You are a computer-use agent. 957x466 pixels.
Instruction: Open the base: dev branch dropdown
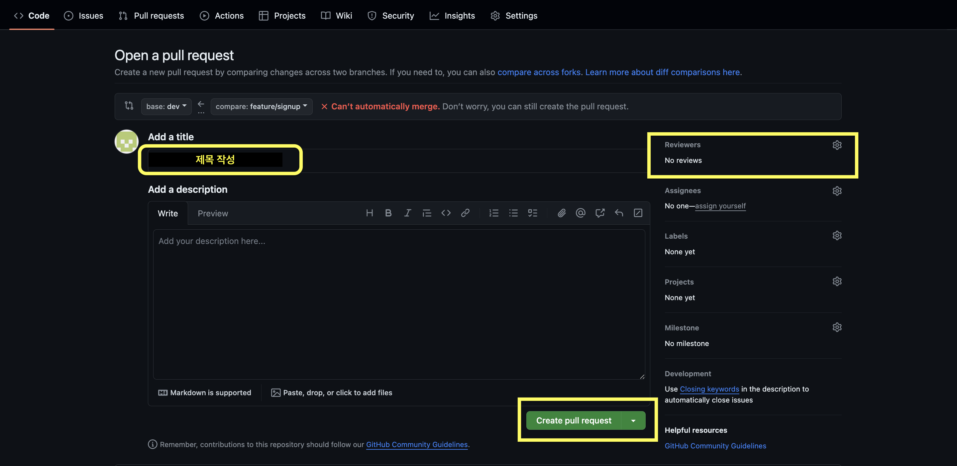click(166, 107)
